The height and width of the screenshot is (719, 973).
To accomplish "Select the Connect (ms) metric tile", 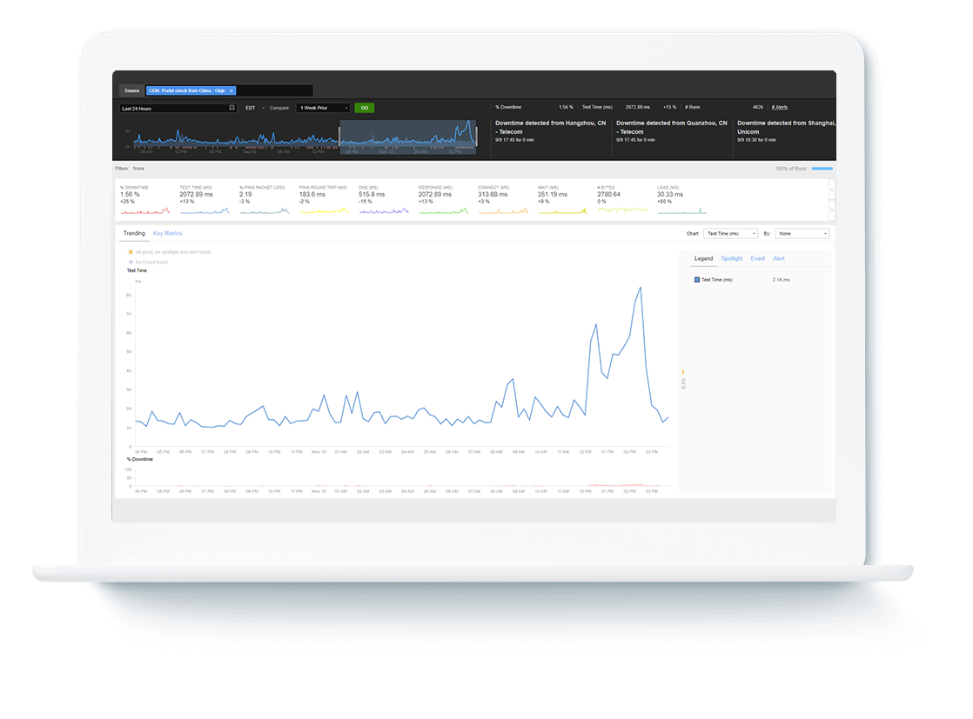I will click(x=503, y=200).
